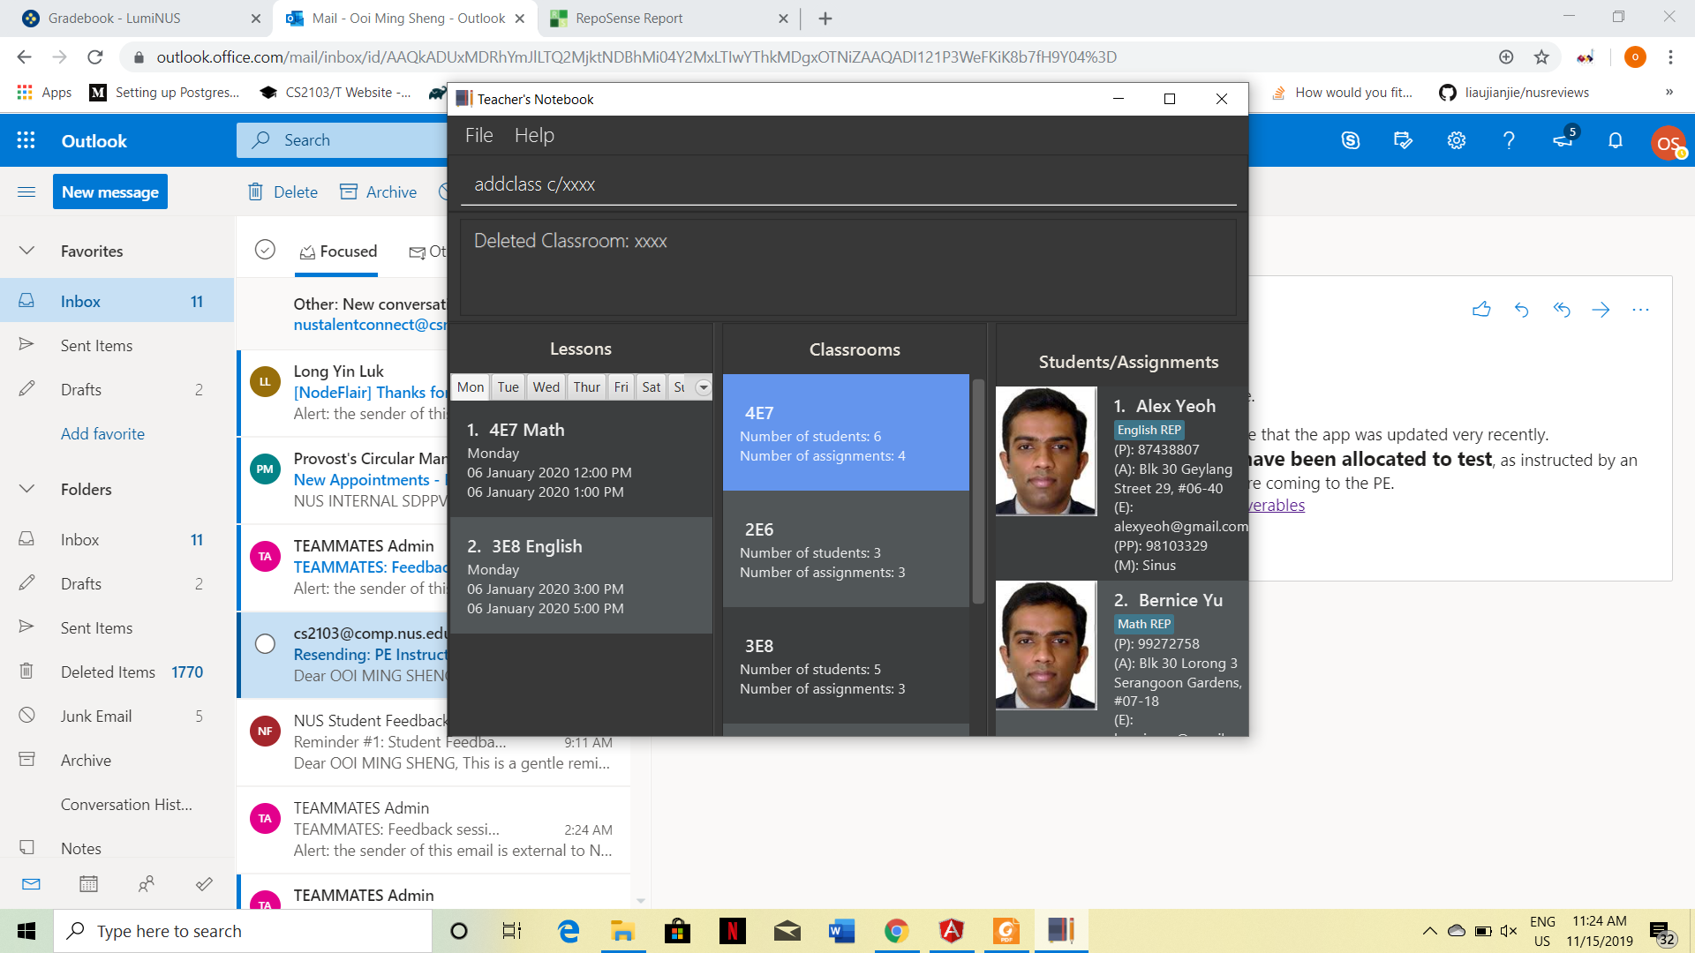Open notifications bell in Outlook

[x=1616, y=140]
